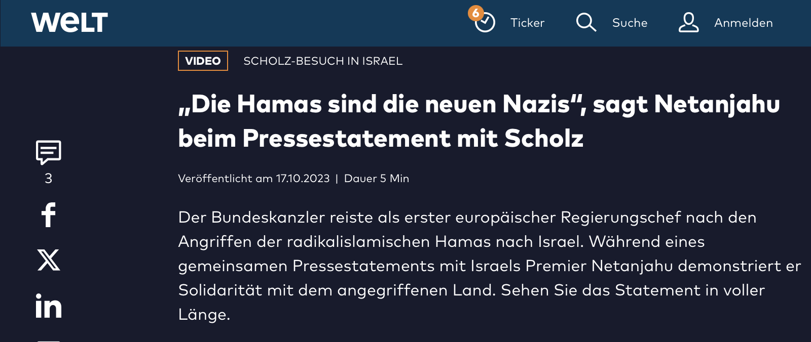Click the magnifying glass search icon
811x342 pixels.
[586, 22]
